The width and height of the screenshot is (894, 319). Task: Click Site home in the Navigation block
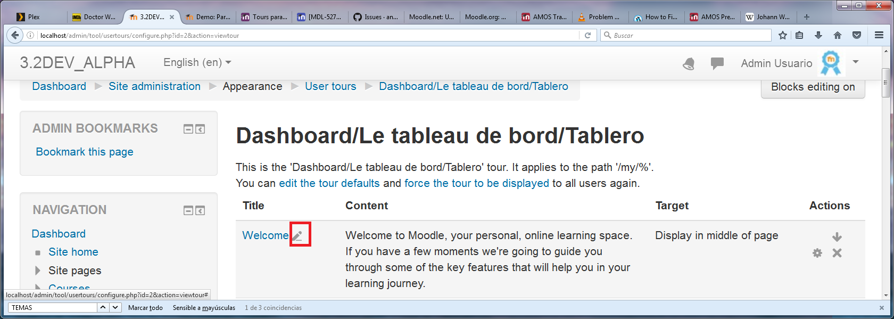pos(73,252)
